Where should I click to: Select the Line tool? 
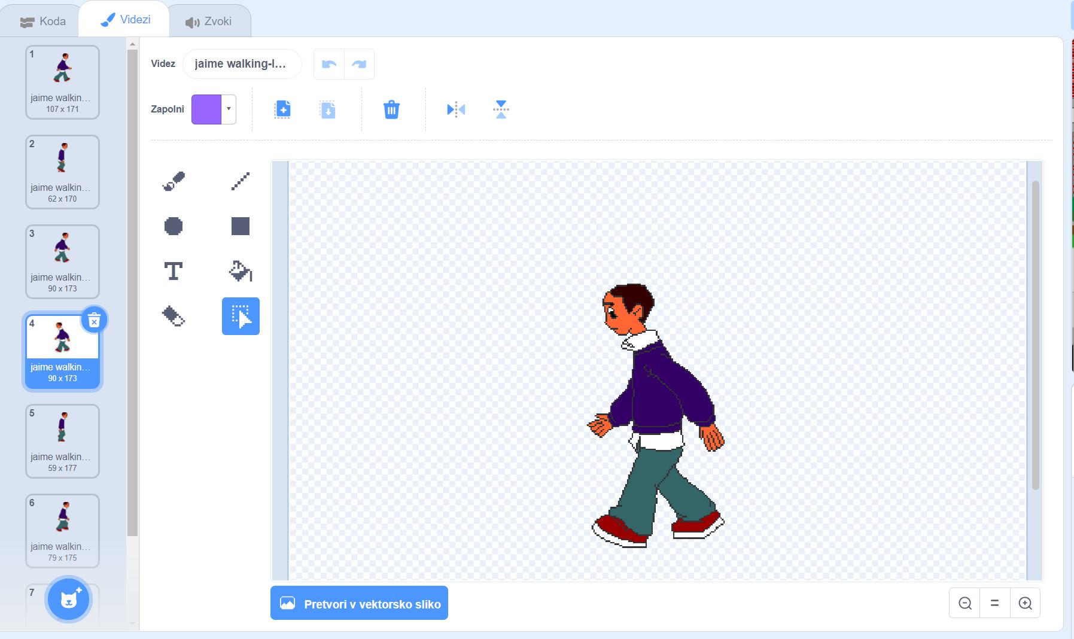click(241, 181)
